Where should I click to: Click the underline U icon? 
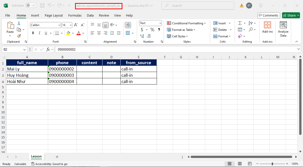coord(46,33)
